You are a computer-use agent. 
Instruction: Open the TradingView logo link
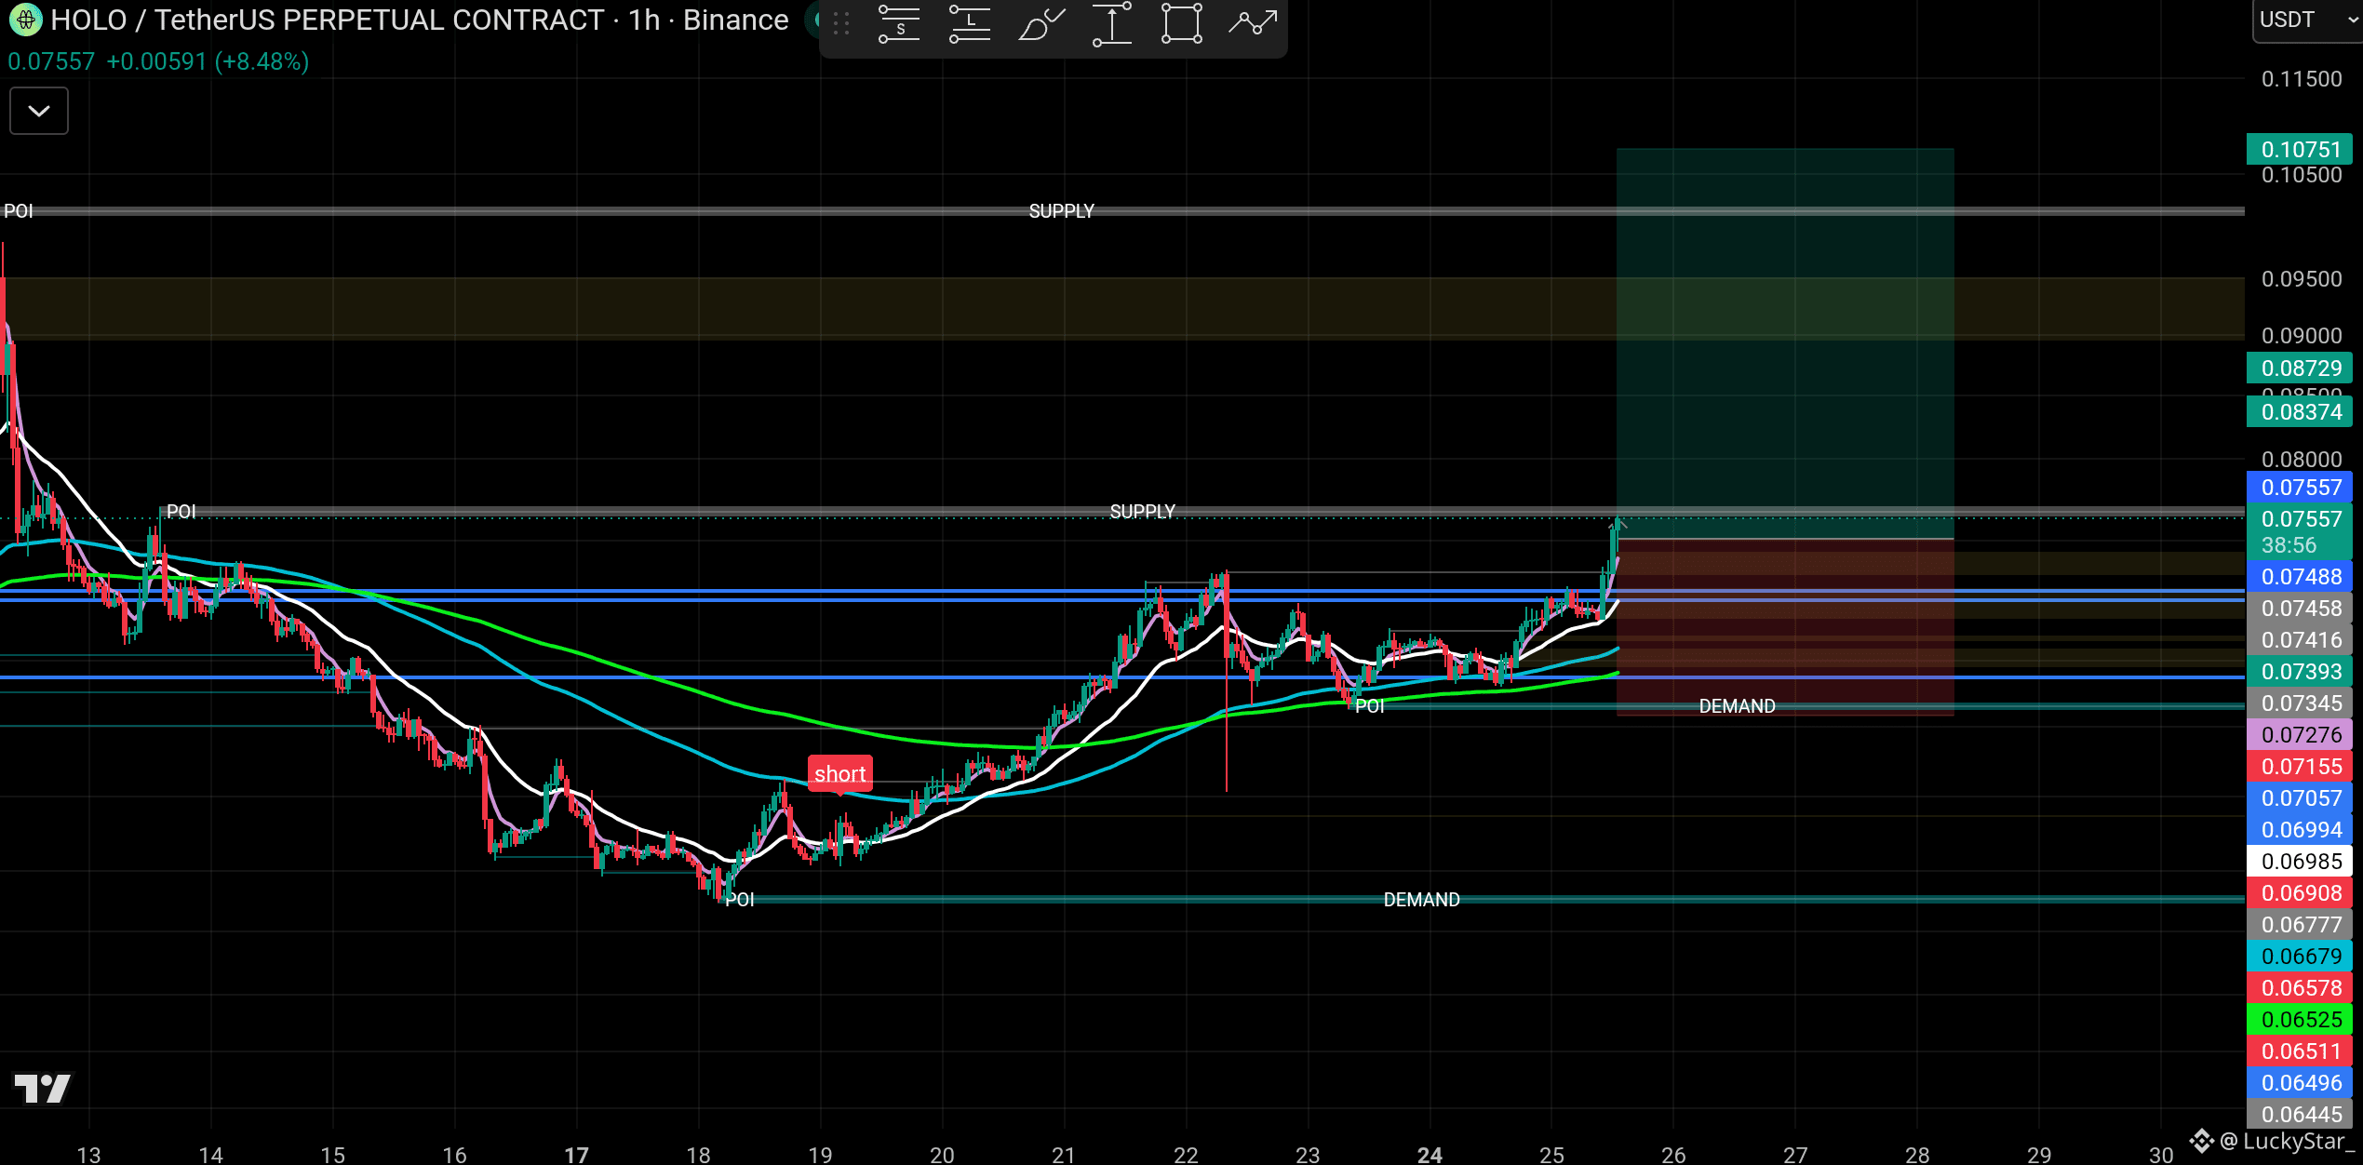tap(42, 1088)
